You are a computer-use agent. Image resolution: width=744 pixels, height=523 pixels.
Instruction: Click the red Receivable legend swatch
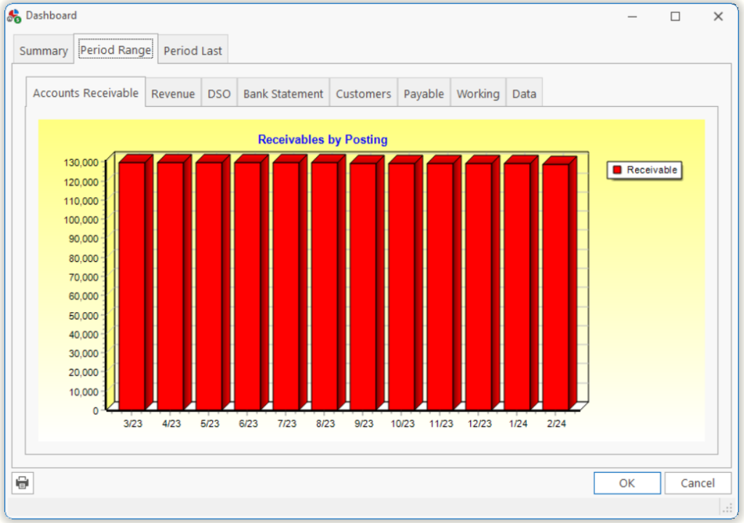[618, 170]
